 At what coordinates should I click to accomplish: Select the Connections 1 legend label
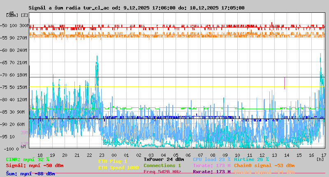[x=162, y=165]
